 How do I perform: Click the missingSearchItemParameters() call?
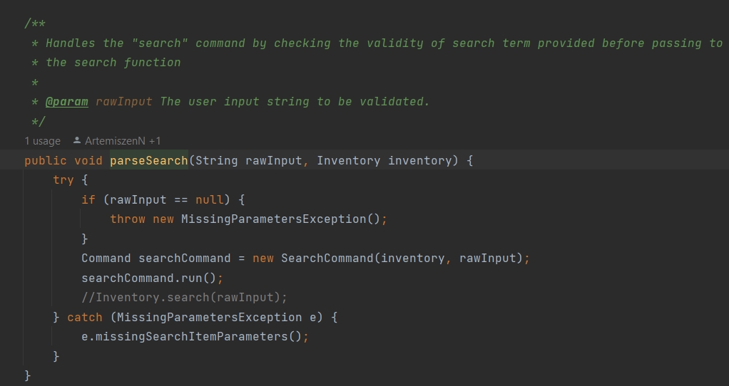(198, 336)
